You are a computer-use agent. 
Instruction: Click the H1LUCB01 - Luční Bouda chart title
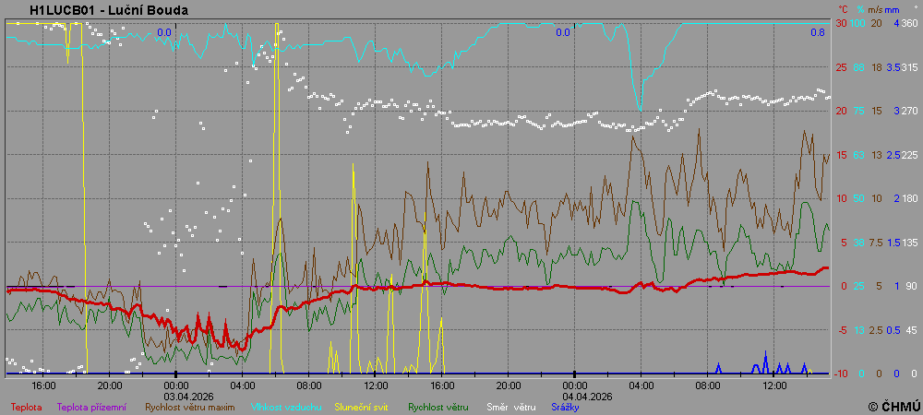tap(109, 10)
